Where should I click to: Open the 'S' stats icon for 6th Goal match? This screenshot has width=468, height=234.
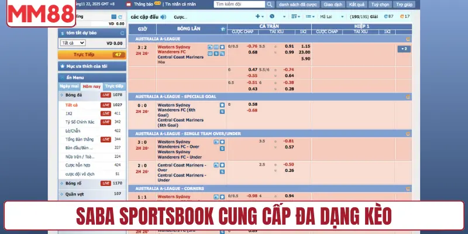(222, 112)
